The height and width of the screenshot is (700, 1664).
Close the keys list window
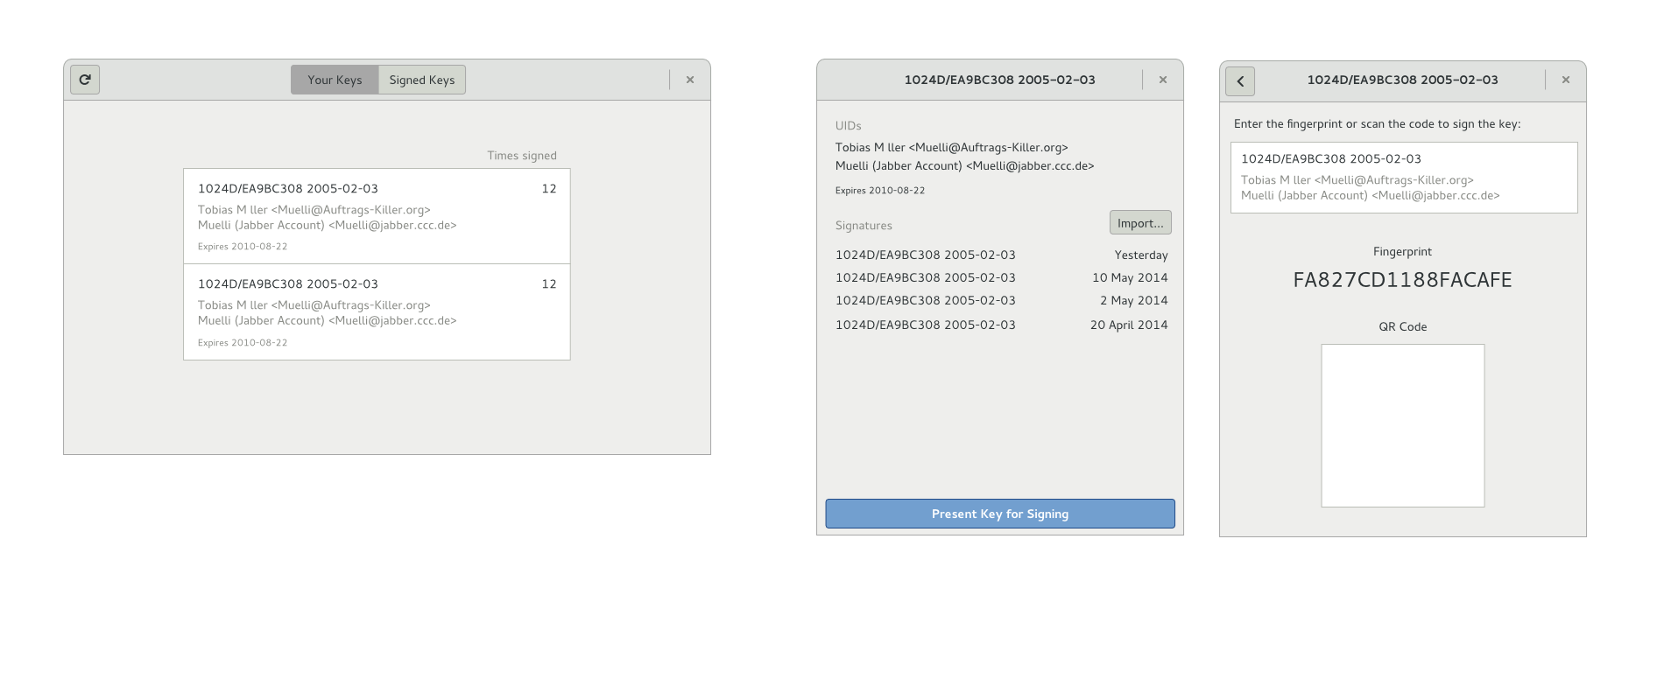690,80
